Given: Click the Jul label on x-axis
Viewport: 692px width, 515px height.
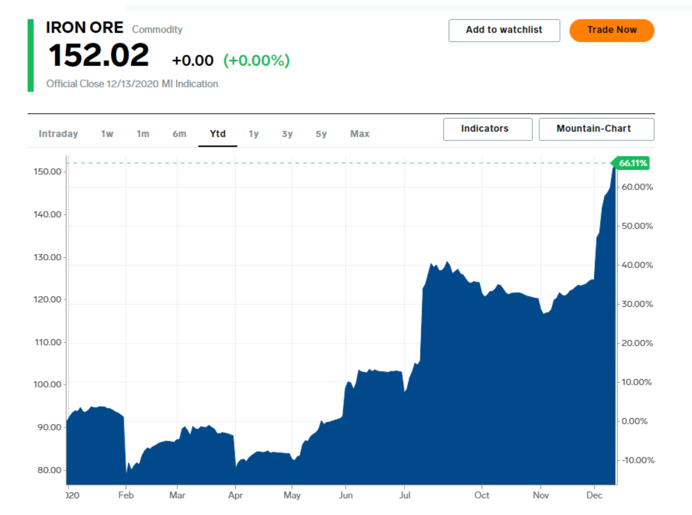Looking at the screenshot, I should click(405, 495).
